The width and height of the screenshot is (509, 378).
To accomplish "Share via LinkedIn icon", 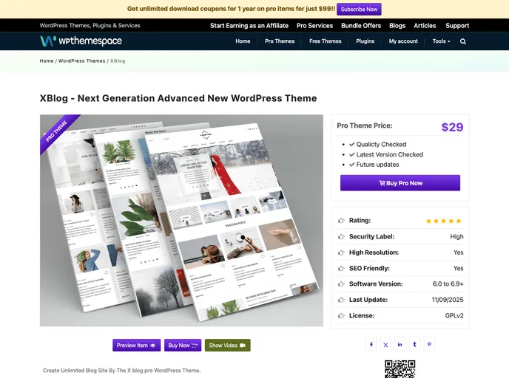I will pos(400,344).
